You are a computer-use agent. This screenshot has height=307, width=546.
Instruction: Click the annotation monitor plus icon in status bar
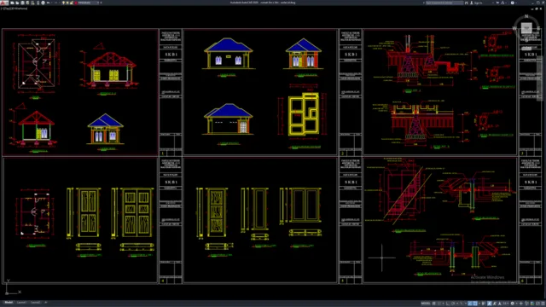tap(521, 304)
